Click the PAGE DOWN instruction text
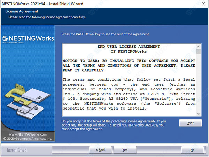Screen dimensions: 209x157 point(106,34)
